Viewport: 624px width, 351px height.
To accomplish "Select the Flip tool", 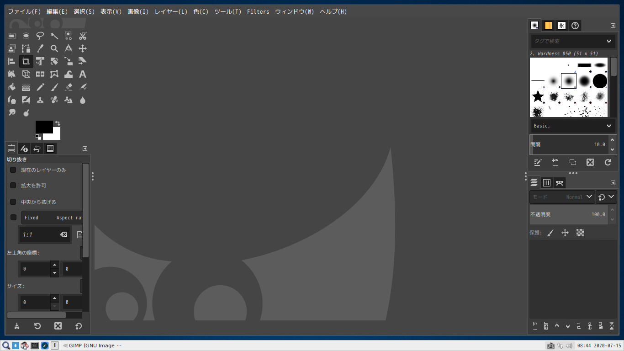I will [x=40, y=74].
